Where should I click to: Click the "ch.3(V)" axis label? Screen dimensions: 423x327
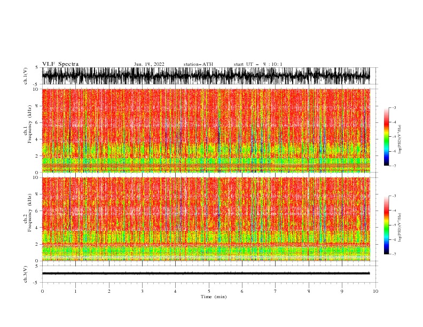[26, 274]
